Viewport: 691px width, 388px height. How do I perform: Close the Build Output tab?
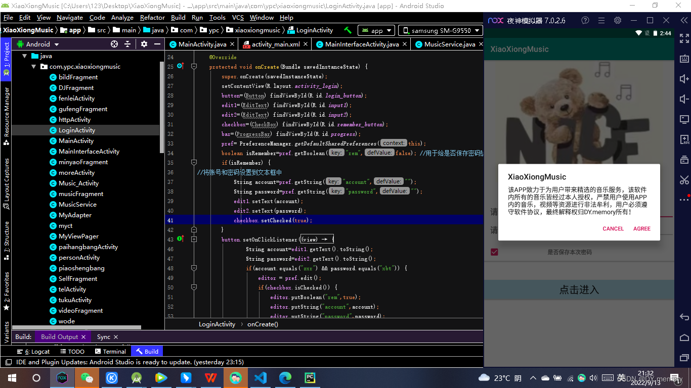[x=84, y=336]
